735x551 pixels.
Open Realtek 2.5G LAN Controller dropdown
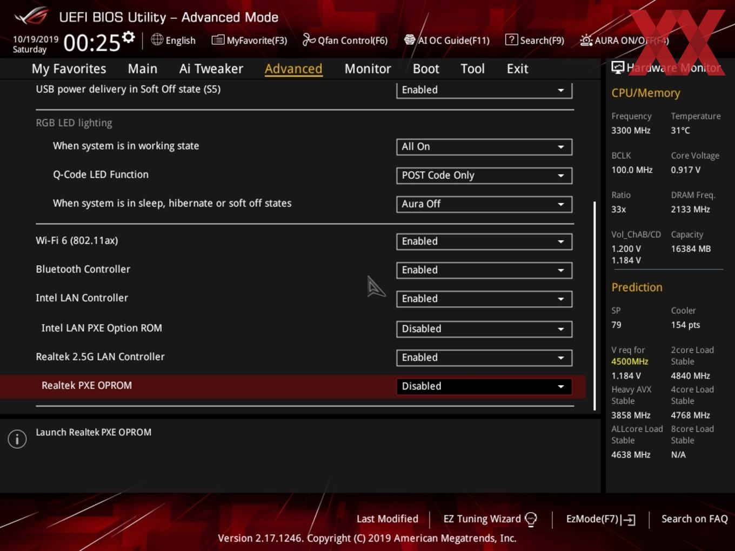click(484, 357)
